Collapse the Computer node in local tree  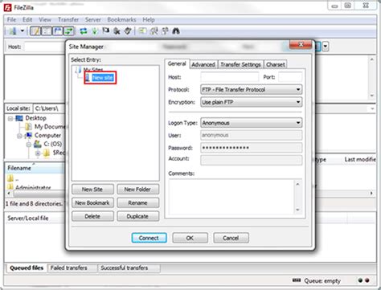19,136
